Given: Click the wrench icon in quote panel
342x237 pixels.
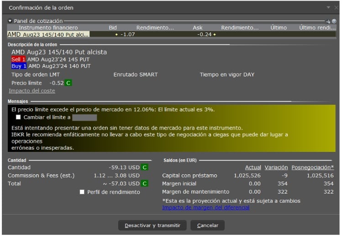Looking at the screenshot, I should point(327,21).
